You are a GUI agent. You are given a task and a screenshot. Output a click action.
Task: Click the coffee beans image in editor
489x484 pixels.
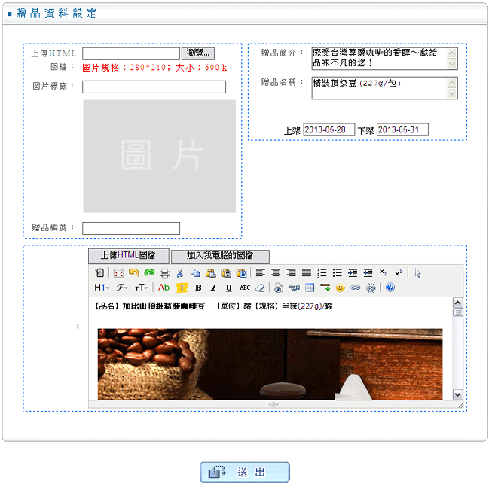click(x=270, y=364)
